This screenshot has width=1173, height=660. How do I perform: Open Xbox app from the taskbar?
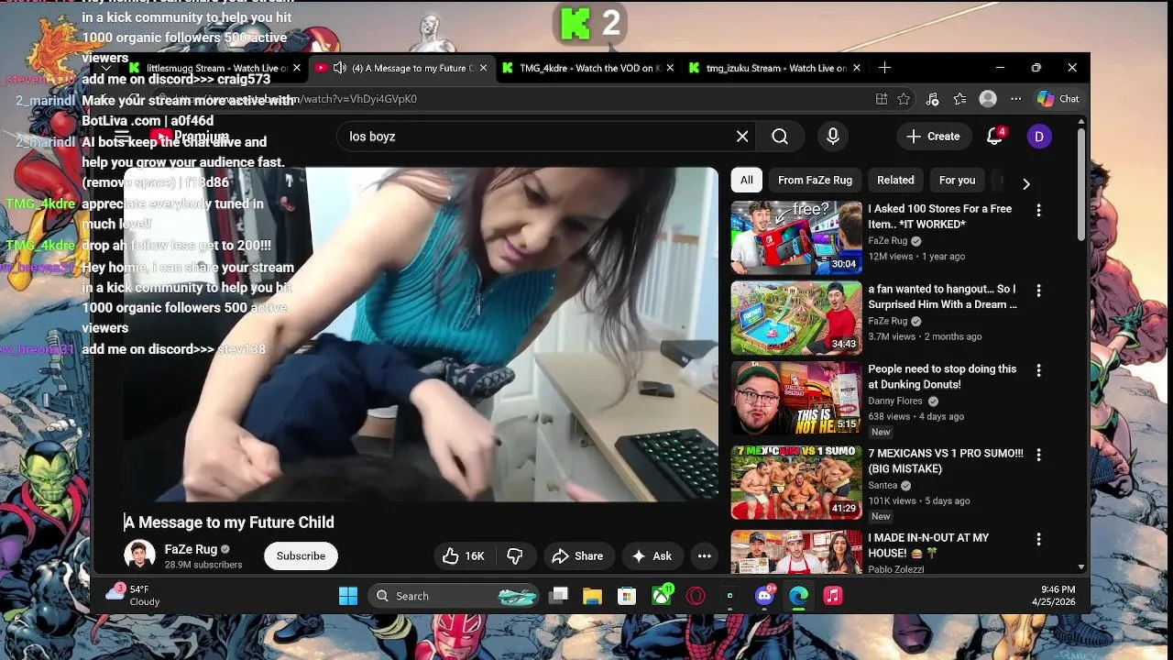662,596
